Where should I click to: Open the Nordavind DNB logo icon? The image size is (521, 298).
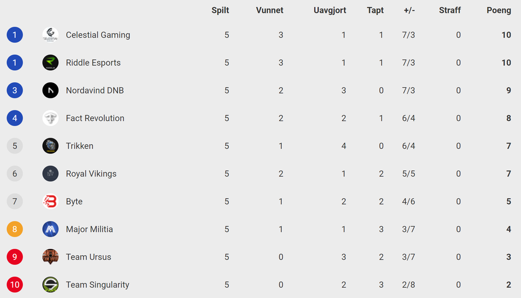(x=51, y=90)
